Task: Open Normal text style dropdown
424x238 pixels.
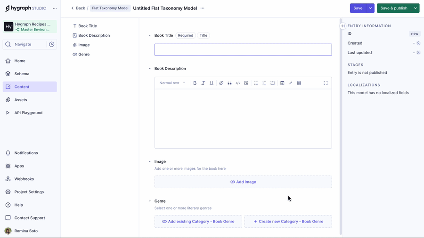Action: [x=172, y=83]
